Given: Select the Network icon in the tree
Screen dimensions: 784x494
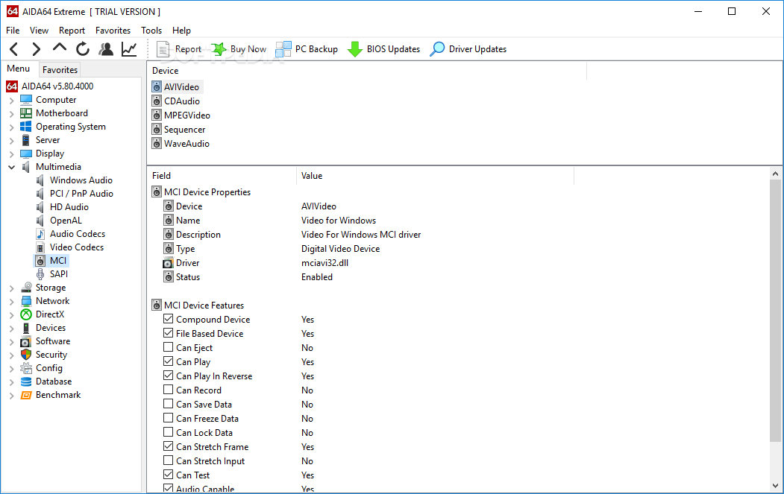Looking at the screenshot, I should click(x=26, y=301).
